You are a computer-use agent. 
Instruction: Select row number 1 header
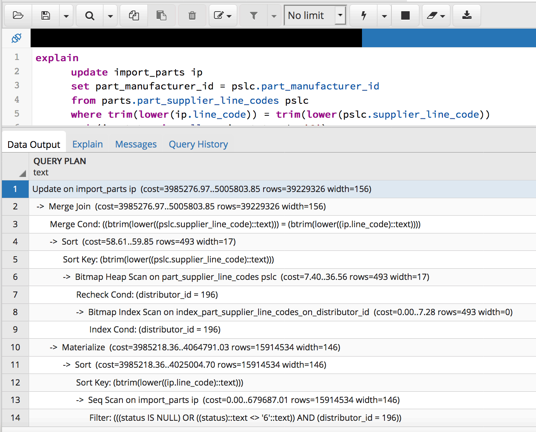coord(15,189)
